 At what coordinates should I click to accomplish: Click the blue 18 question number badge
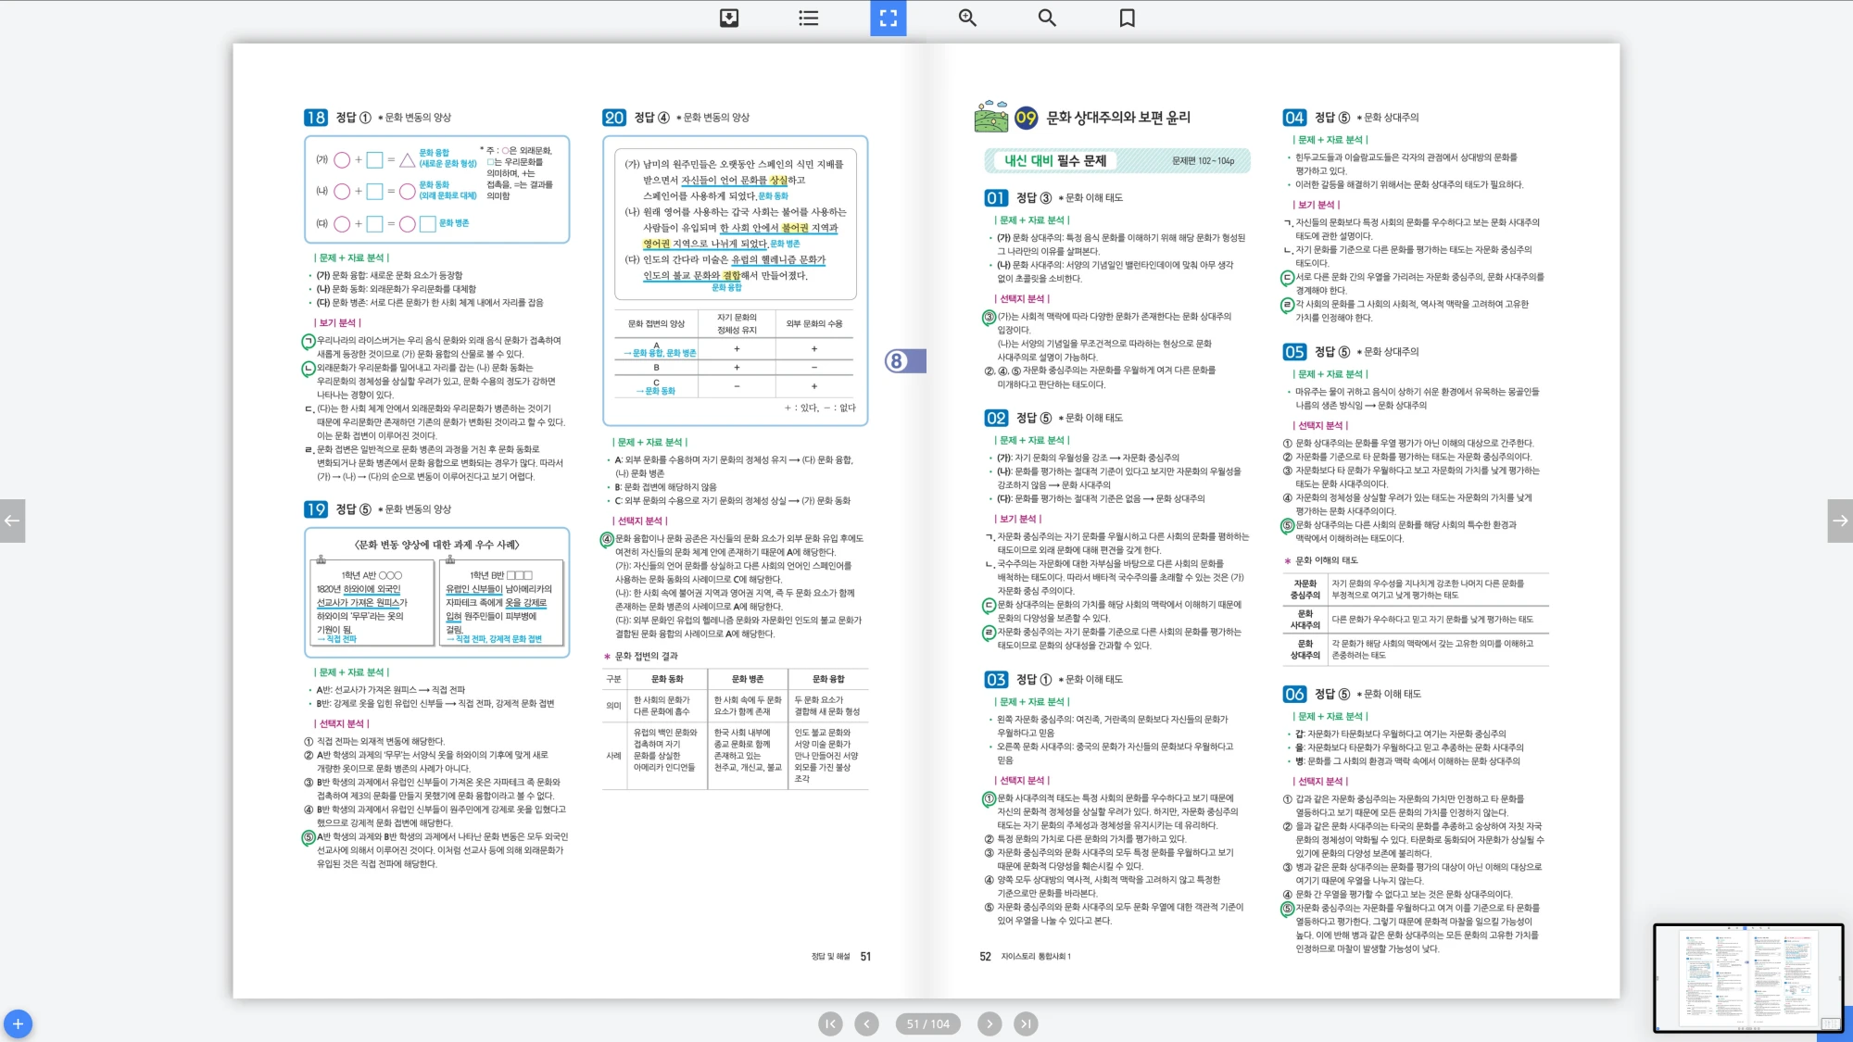point(315,118)
